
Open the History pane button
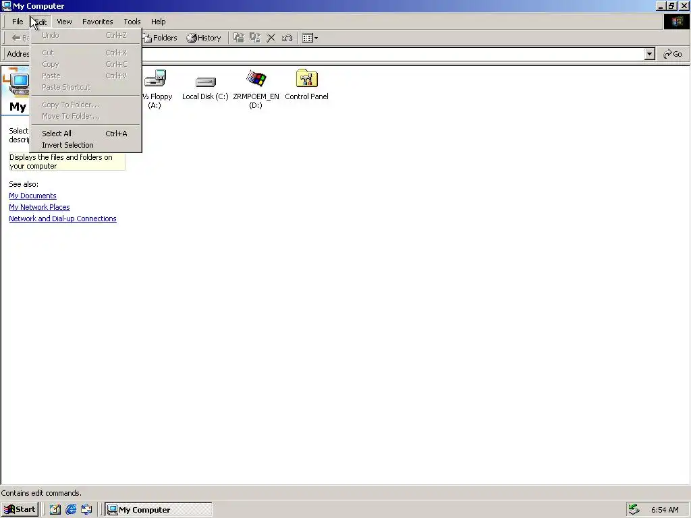[x=204, y=38]
